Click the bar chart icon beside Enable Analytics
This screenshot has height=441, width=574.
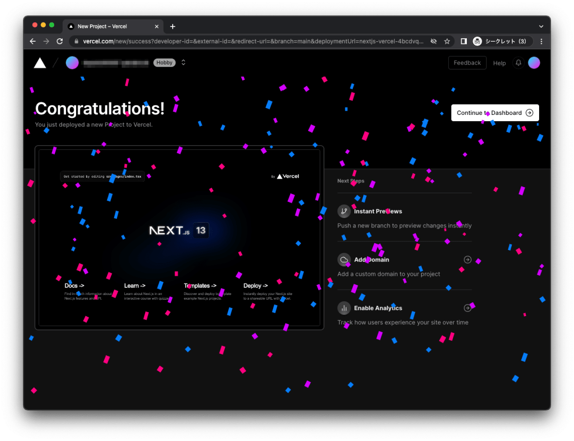(344, 308)
